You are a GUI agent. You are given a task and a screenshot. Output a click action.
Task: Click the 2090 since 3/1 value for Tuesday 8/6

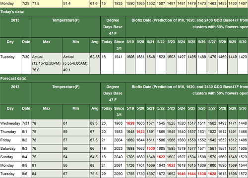(x=119, y=174)
